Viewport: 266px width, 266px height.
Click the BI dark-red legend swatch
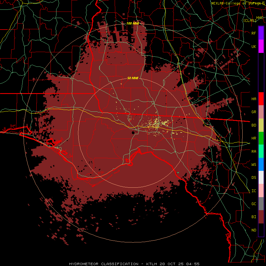point(261,217)
